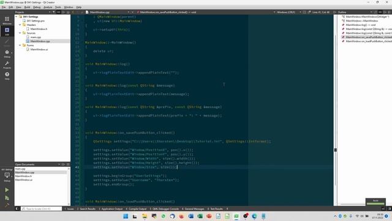Open Help mode in the sidebar
This screenshot has height=221, width=392.
[x=7, y=76]
